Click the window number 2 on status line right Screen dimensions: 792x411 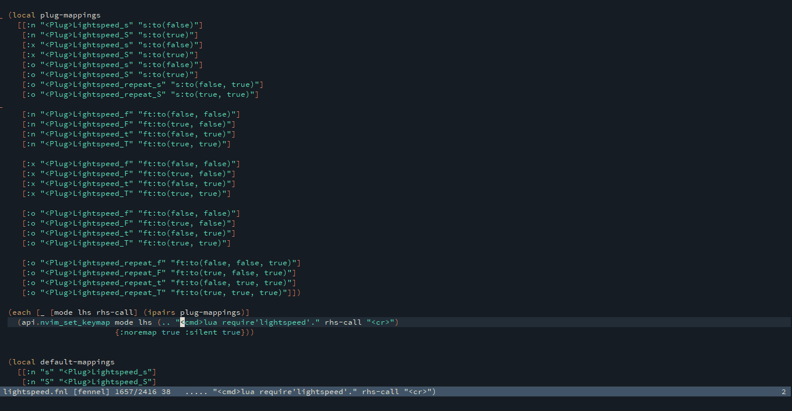(x=783, y=392)
